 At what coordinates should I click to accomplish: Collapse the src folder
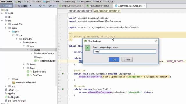click(2, 21)
